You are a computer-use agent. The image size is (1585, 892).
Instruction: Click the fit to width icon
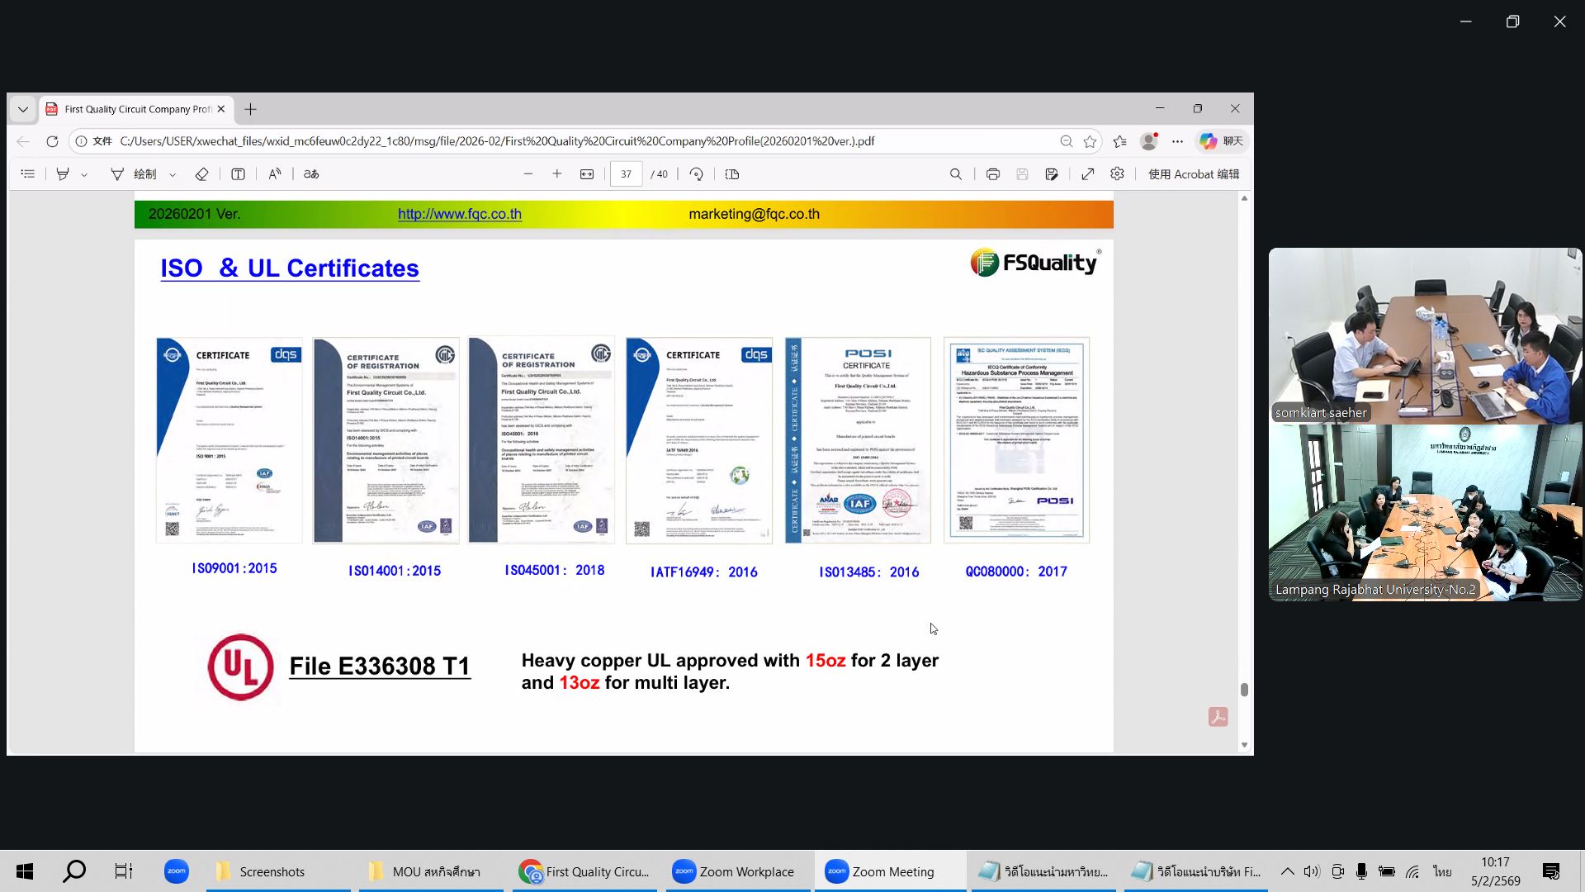click(x=587, y=174)
